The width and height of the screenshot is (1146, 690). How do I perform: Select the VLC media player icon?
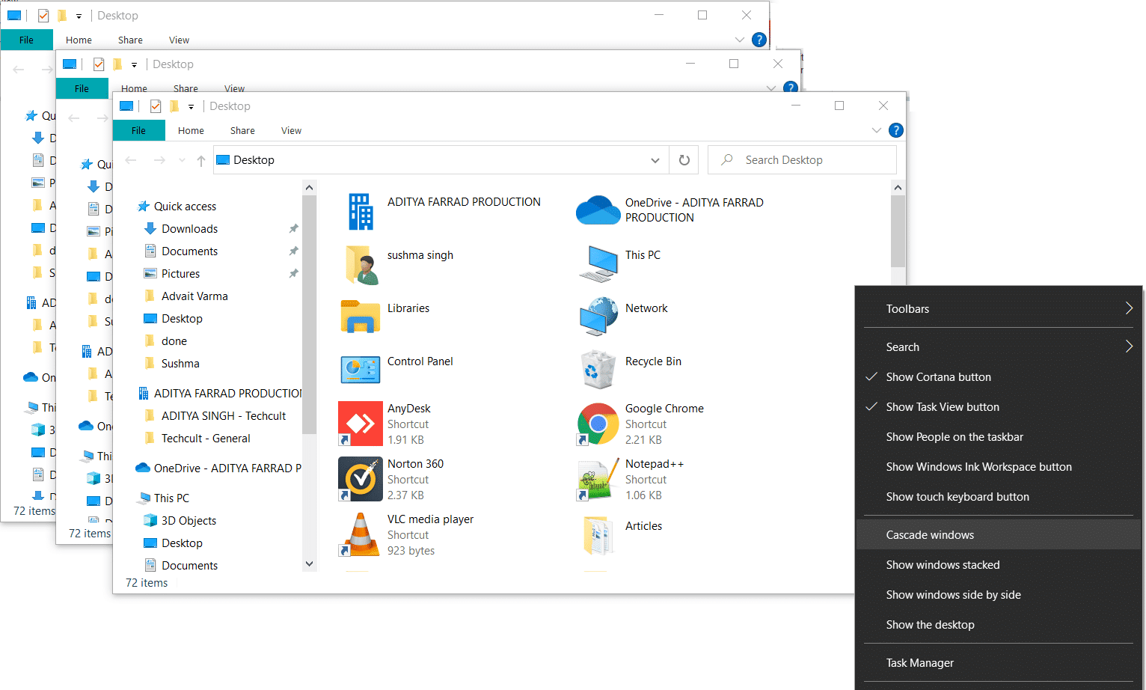coord(361,534)
